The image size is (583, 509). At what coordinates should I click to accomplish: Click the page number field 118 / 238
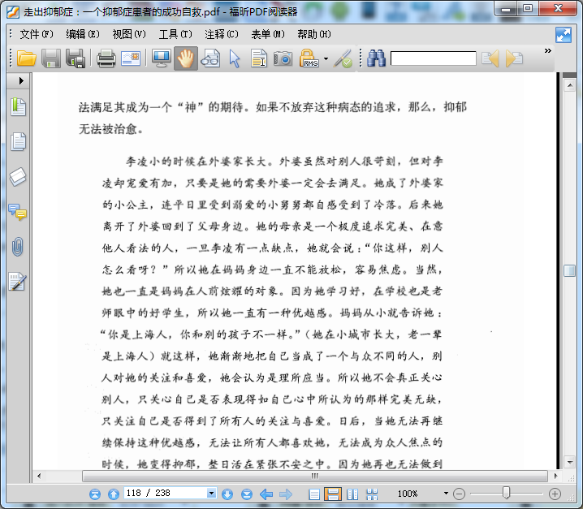click(x=165, y=494)
